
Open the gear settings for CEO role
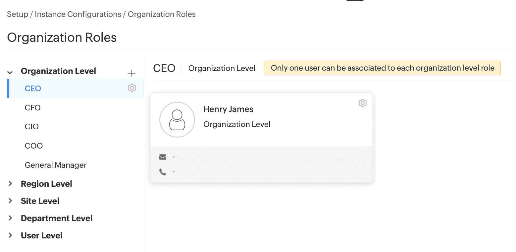132,88
